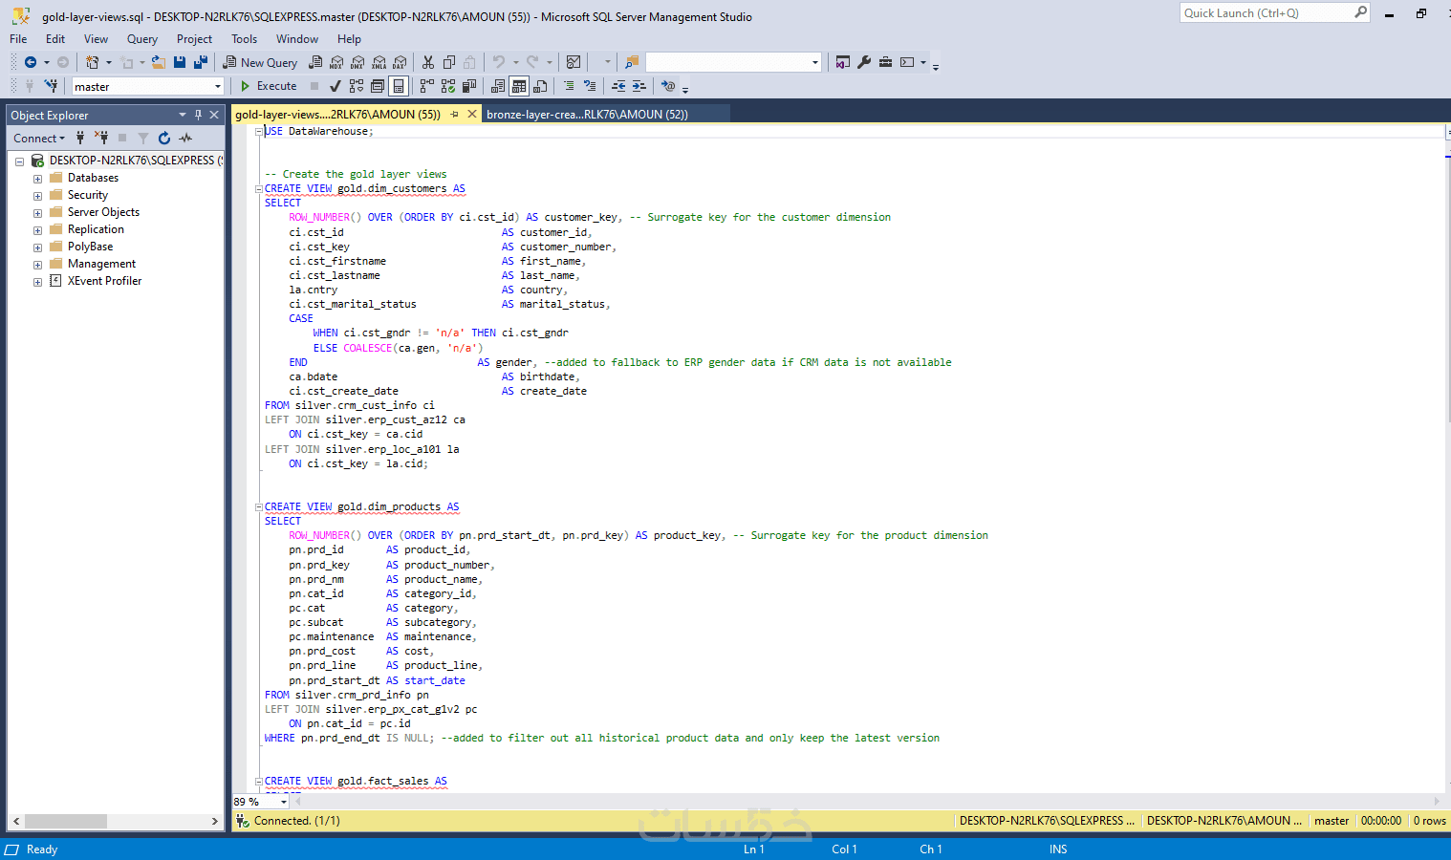This screenshot has width=1451, height=860.
Task: Open the Toolbox icon
Action: (x=886, y=62)
